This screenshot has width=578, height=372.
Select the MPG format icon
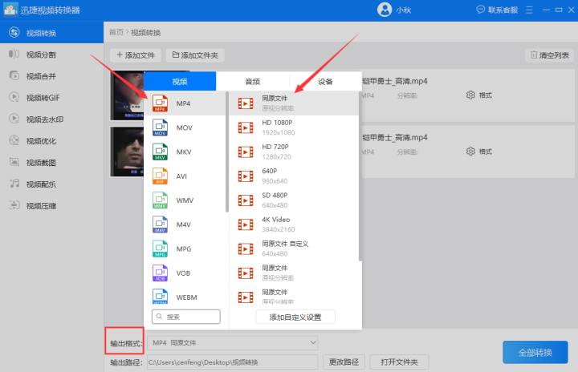tap(160, 249)
